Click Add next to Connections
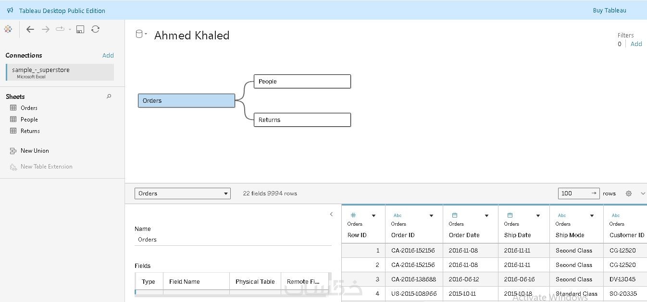Viewport: 647px width, 302px height. 108,55
